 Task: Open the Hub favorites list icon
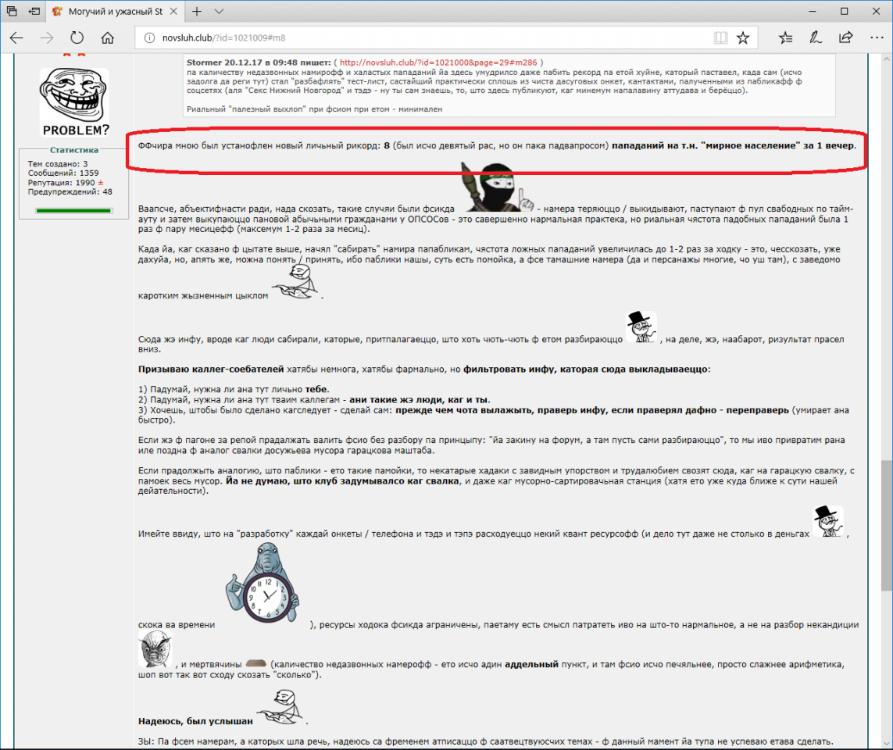(786, 37)
